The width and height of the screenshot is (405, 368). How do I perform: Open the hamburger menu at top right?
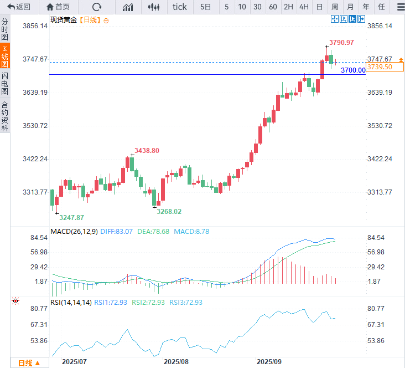(x=401, y=7)
